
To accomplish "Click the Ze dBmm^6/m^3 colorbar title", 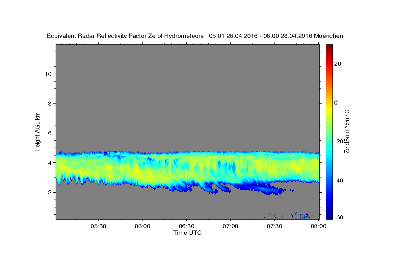I will click(347, 131).
